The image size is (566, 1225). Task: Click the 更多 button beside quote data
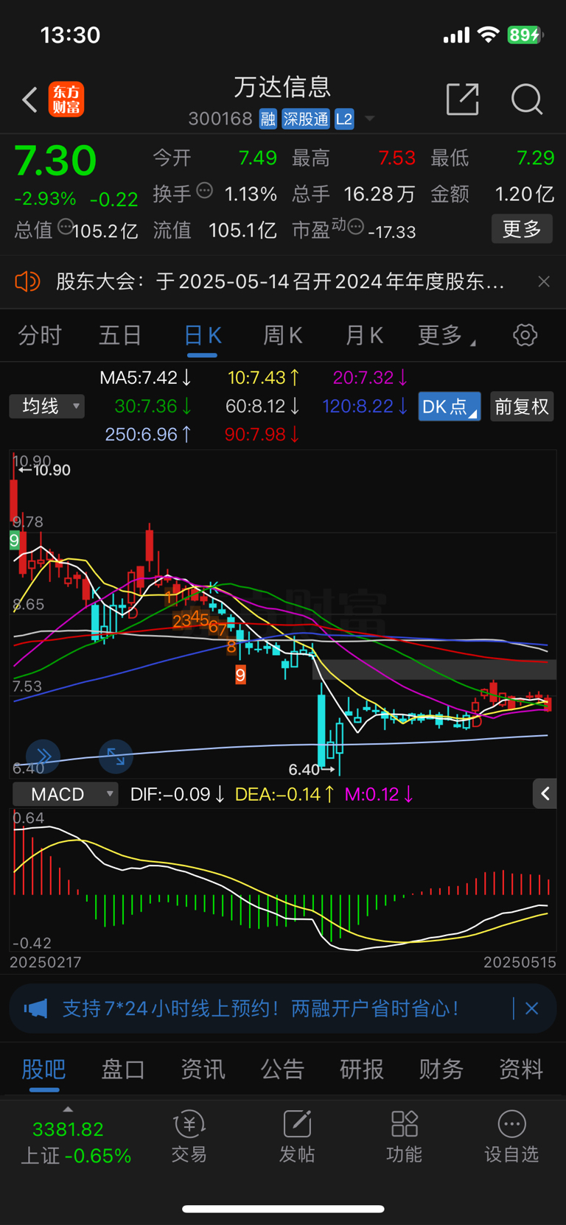[x=522, y=229]
